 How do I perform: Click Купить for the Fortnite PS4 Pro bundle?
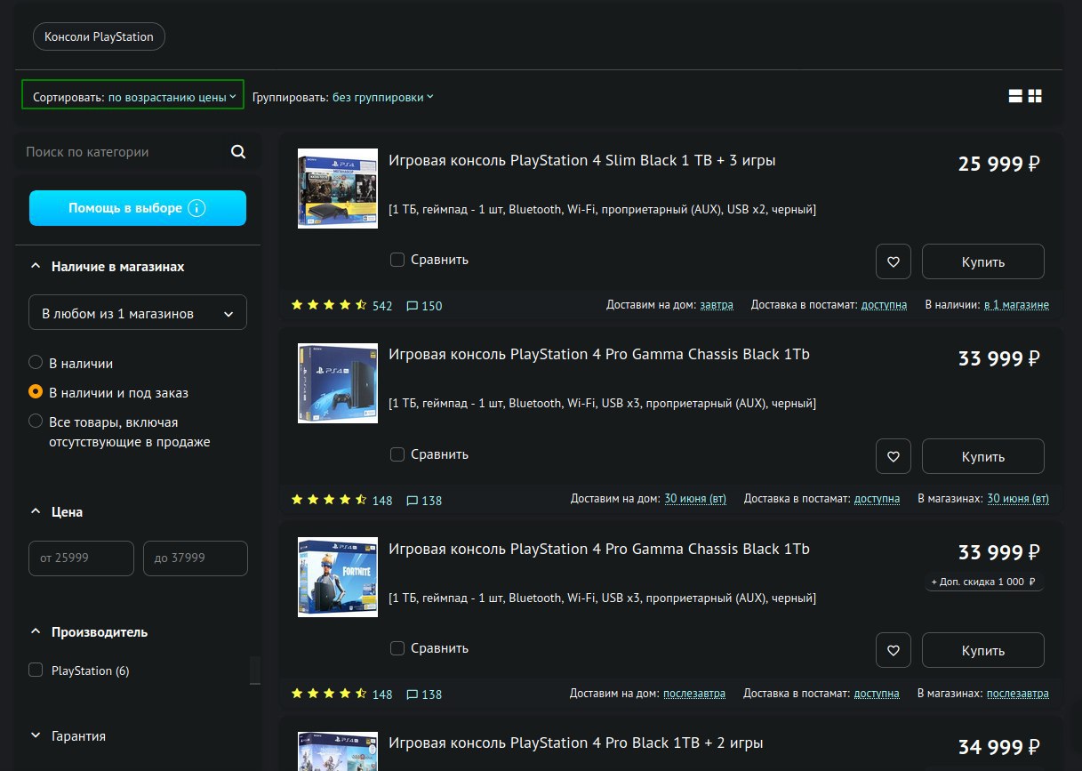tap(982, 650)
